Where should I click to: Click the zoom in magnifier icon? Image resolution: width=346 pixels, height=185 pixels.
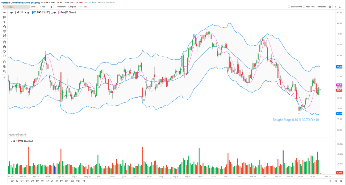pyautogui.click(x=4, y=67)
